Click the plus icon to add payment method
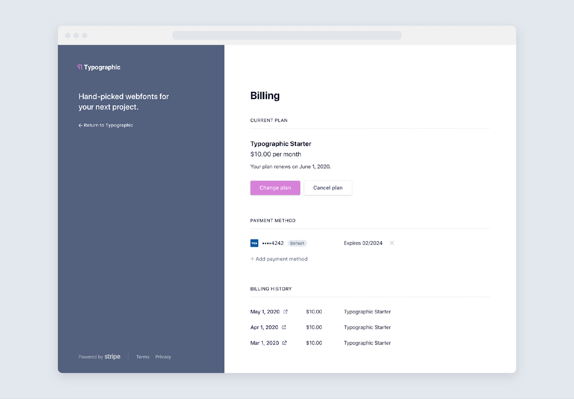This screenshot has height=399, width=574. coord(252,259)
